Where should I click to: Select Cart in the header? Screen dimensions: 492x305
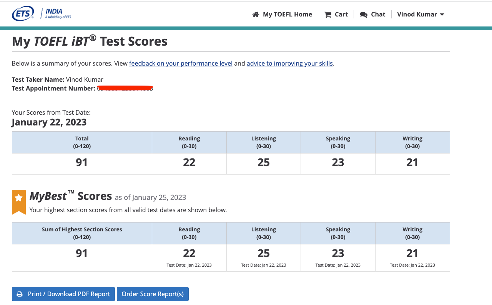click(341, 14)
